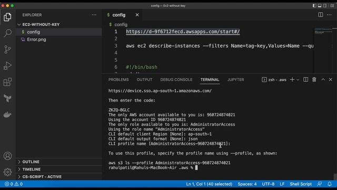Viewport: 337px width, 190px height.
Task: Select zsh - .aws terminal label
Action: [x=274, y=80]
